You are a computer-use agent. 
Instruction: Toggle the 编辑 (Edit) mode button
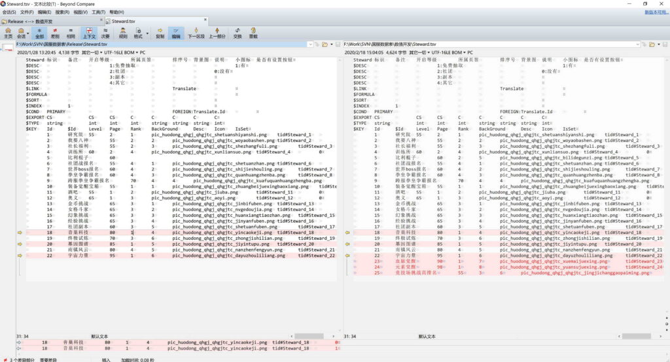(x=176, y=33)
